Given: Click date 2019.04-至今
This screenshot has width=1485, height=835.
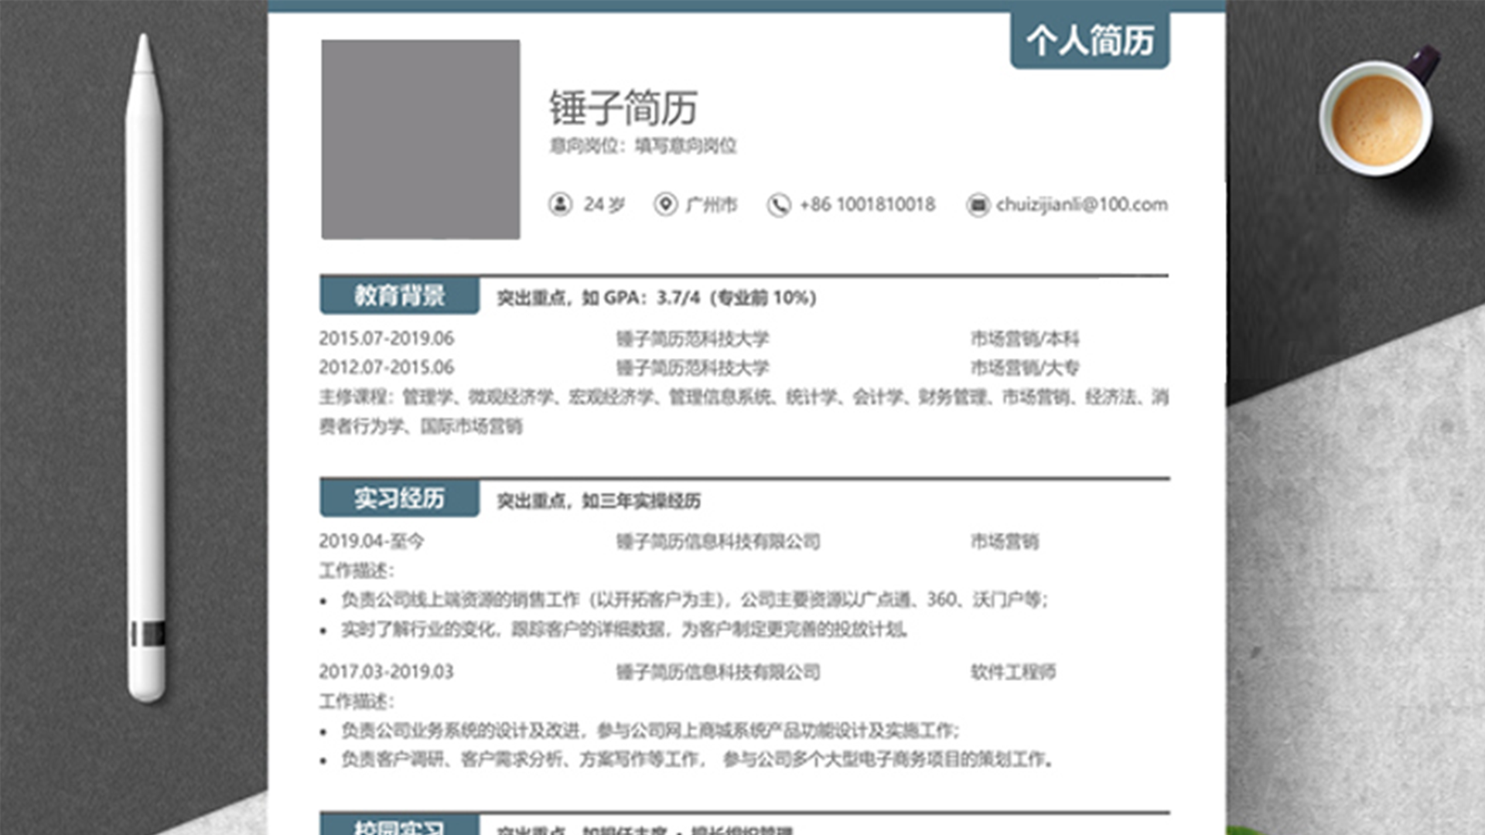Looking at the screenshot, I should point(371,541).
